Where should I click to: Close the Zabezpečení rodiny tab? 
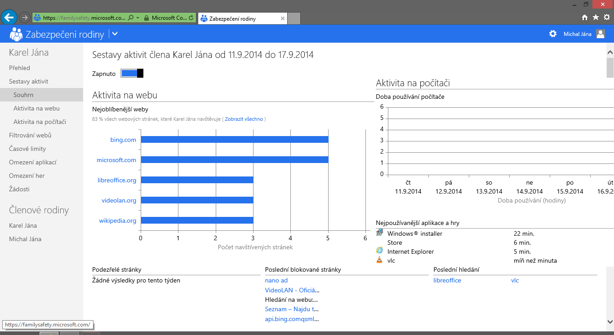[282, 18]
